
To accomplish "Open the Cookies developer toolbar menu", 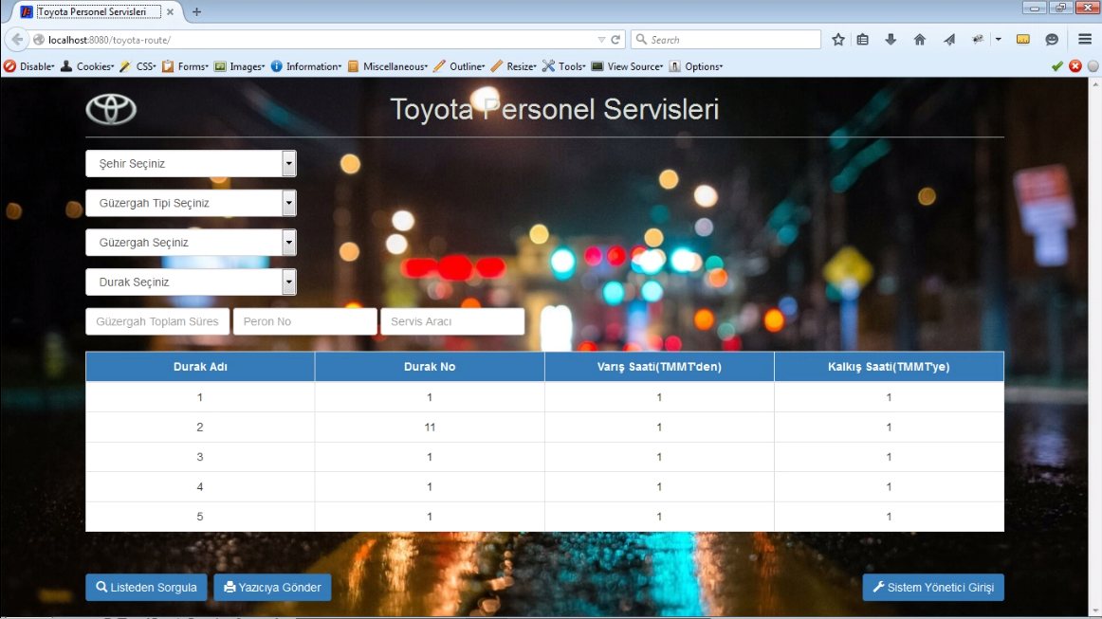I will [x=87, y=66].
